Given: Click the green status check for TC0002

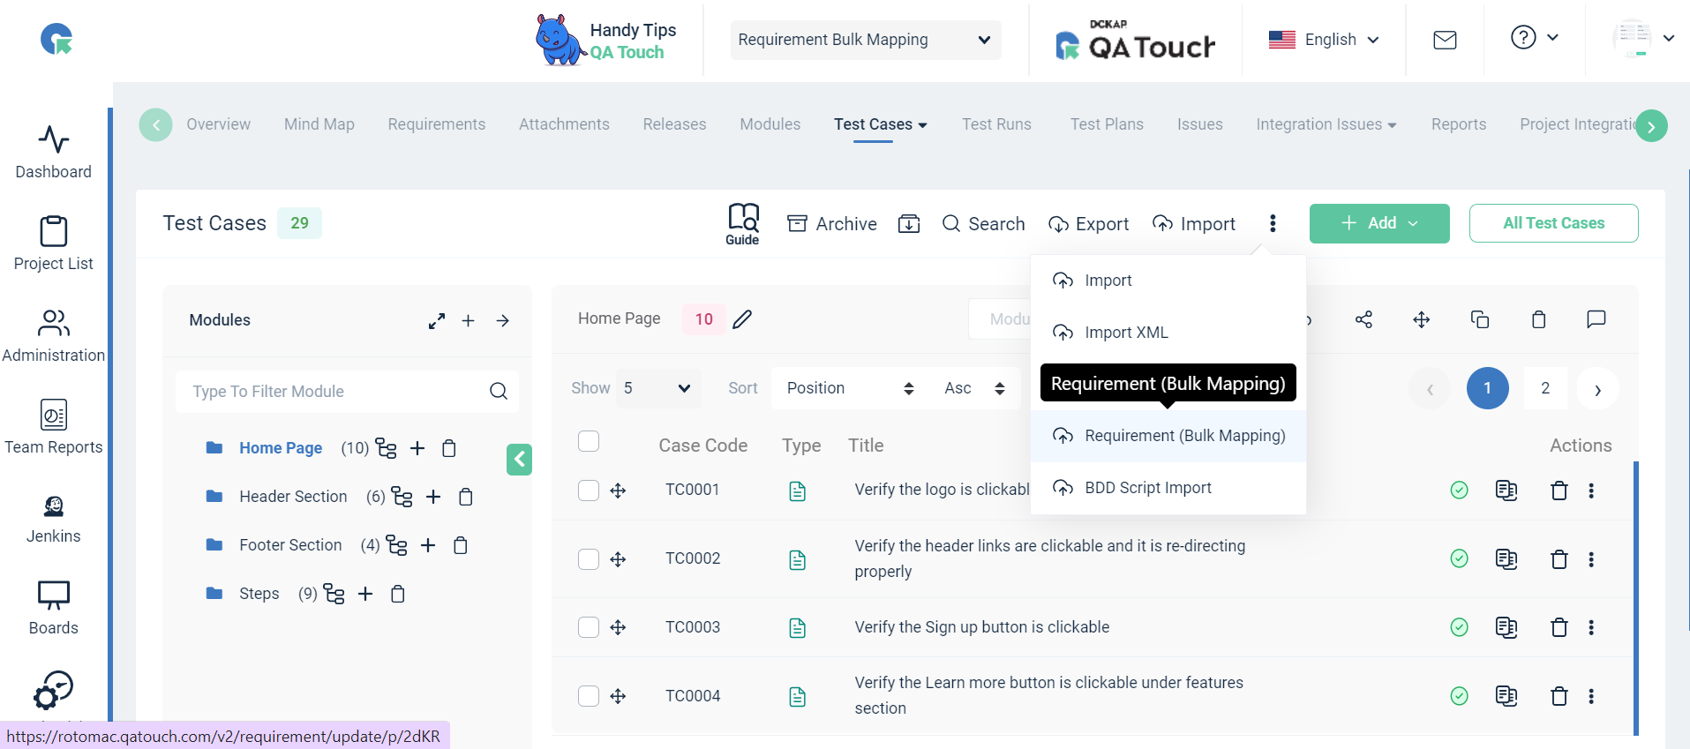Looking at the screenshot, I should 1460,558.
